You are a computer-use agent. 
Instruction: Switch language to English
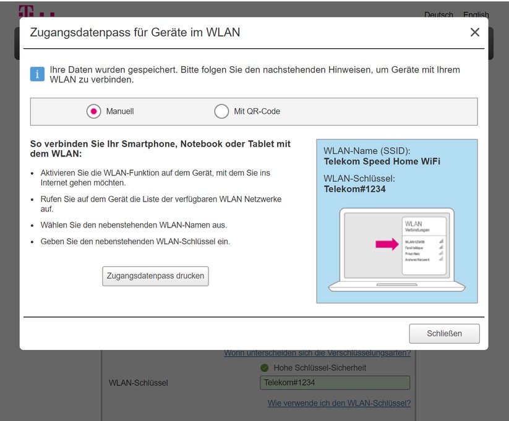pyautogui.click(x=476, y=15)
